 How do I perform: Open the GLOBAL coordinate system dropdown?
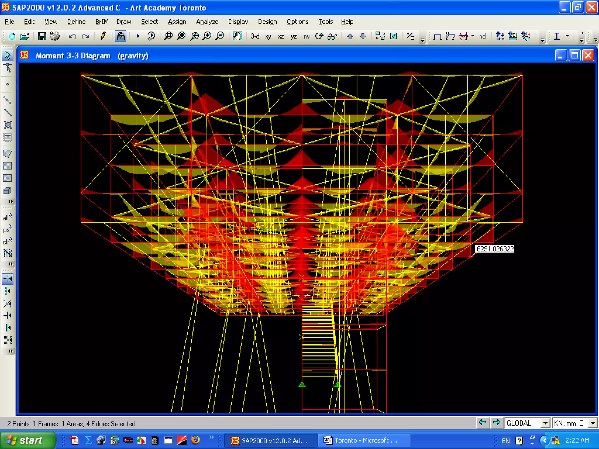(545, 423)
